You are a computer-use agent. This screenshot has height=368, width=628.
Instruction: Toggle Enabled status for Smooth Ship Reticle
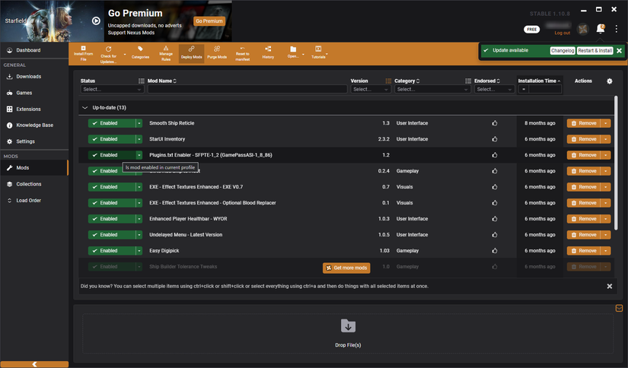(x=112, y=123)
